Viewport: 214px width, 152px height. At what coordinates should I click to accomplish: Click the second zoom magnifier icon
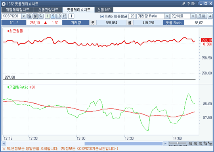(196, 144)
